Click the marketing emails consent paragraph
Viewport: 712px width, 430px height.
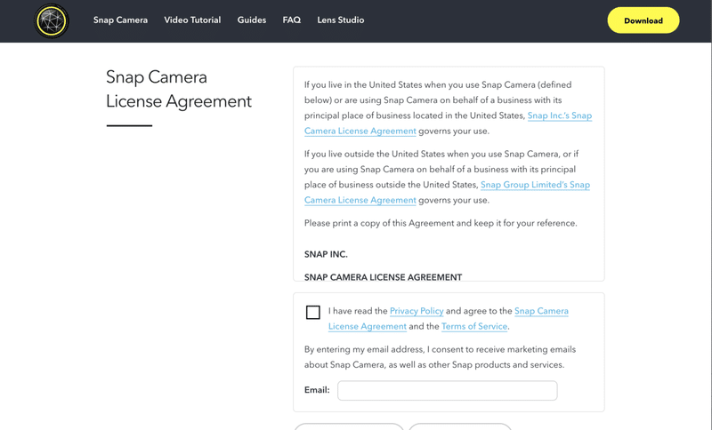[x=440, y=357]
